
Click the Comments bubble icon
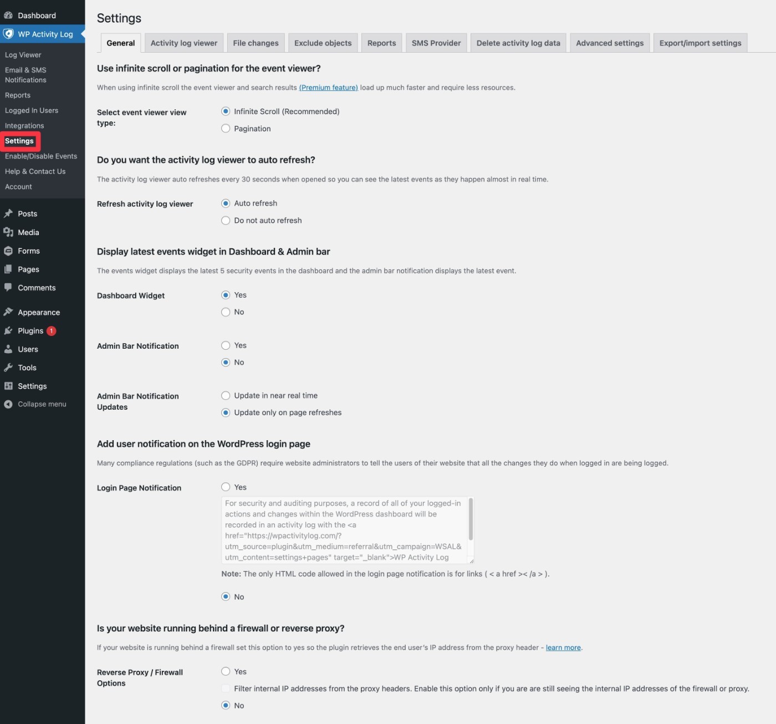(8, 287)
